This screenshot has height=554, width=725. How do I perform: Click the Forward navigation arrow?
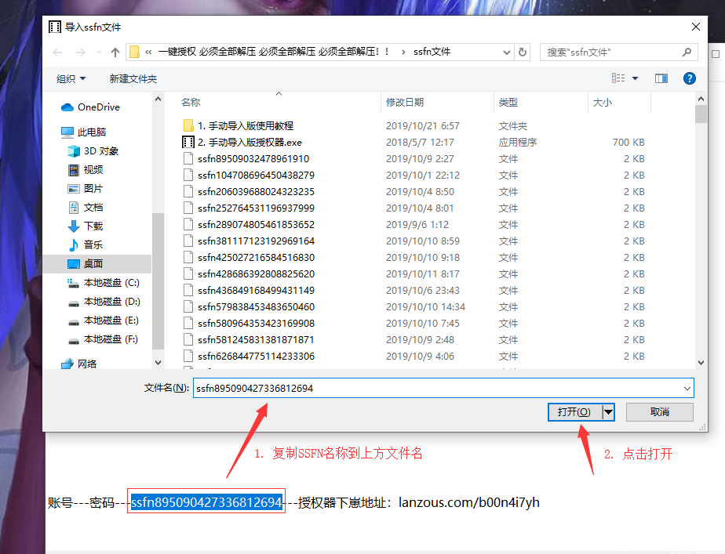[x=81, y=53]
